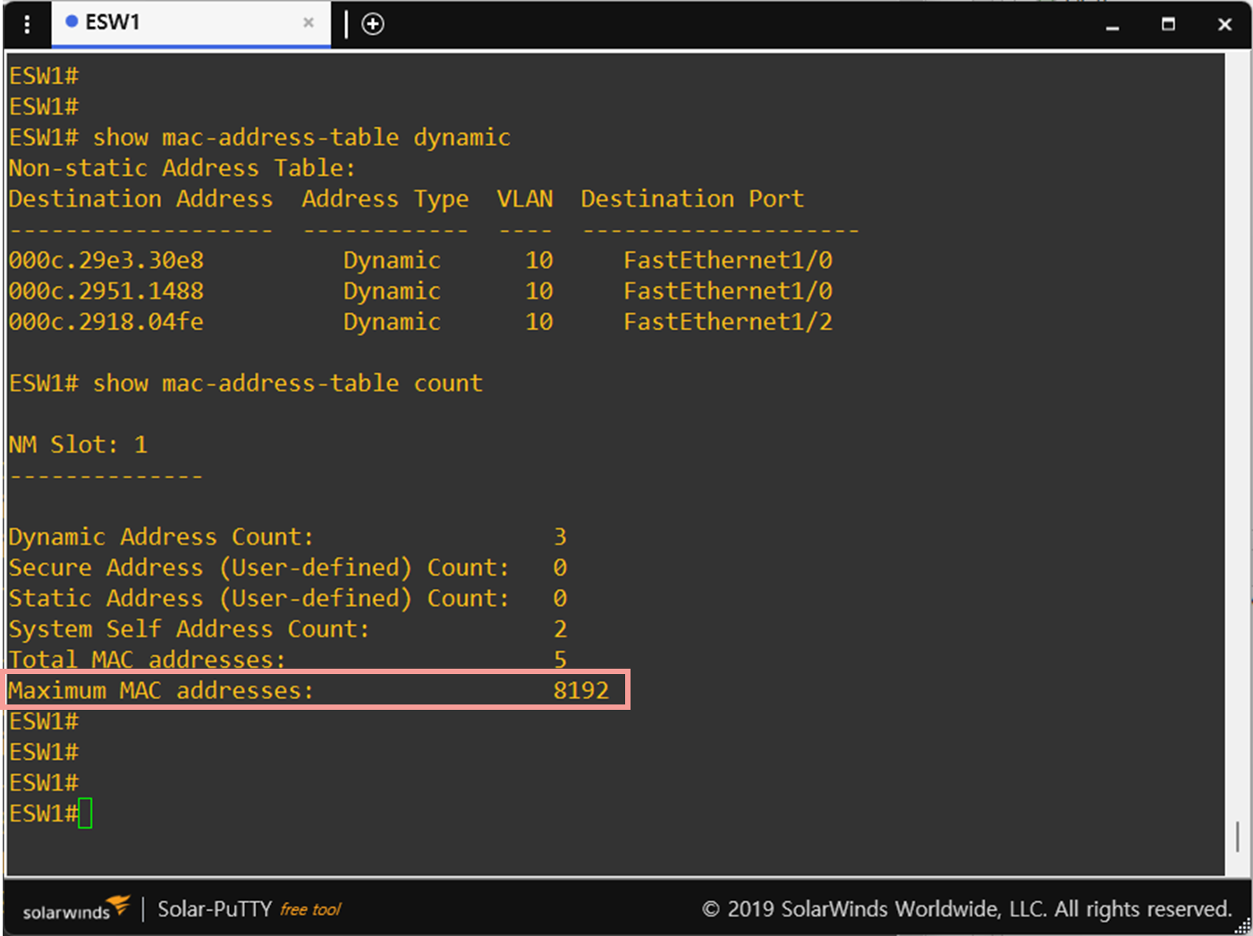The width and height of the screenshot is (1253, 936).
Task: Click the 'Destination Port' column header
Action: tap(692, 198)
